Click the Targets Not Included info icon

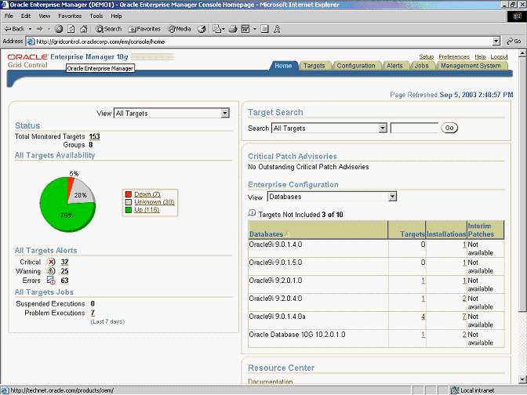click(252, 213)
